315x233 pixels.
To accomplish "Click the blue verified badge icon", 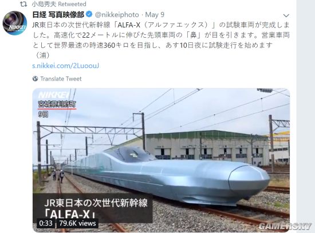I will (x=89, y=14).
